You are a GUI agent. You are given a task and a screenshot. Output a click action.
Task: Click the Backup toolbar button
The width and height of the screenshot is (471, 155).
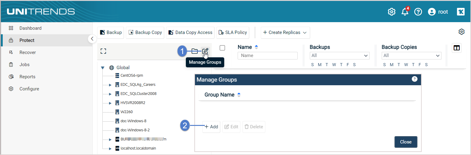point(111,32)
